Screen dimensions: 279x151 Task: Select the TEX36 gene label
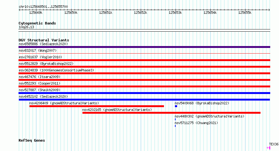click(274, 144)
